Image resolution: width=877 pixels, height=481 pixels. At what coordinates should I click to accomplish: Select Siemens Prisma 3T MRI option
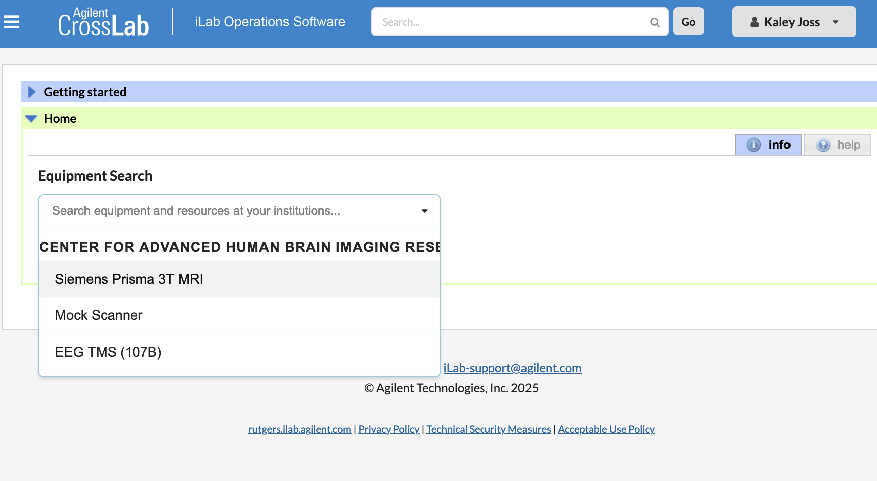click(239, 279)
